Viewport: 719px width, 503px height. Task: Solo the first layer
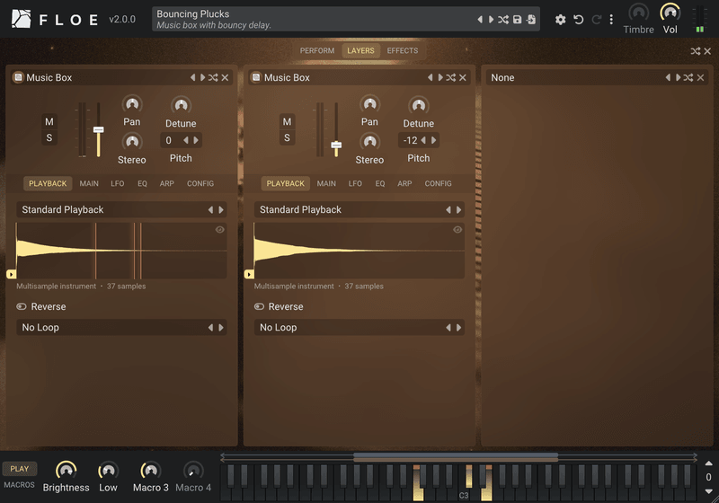[49, 137]
